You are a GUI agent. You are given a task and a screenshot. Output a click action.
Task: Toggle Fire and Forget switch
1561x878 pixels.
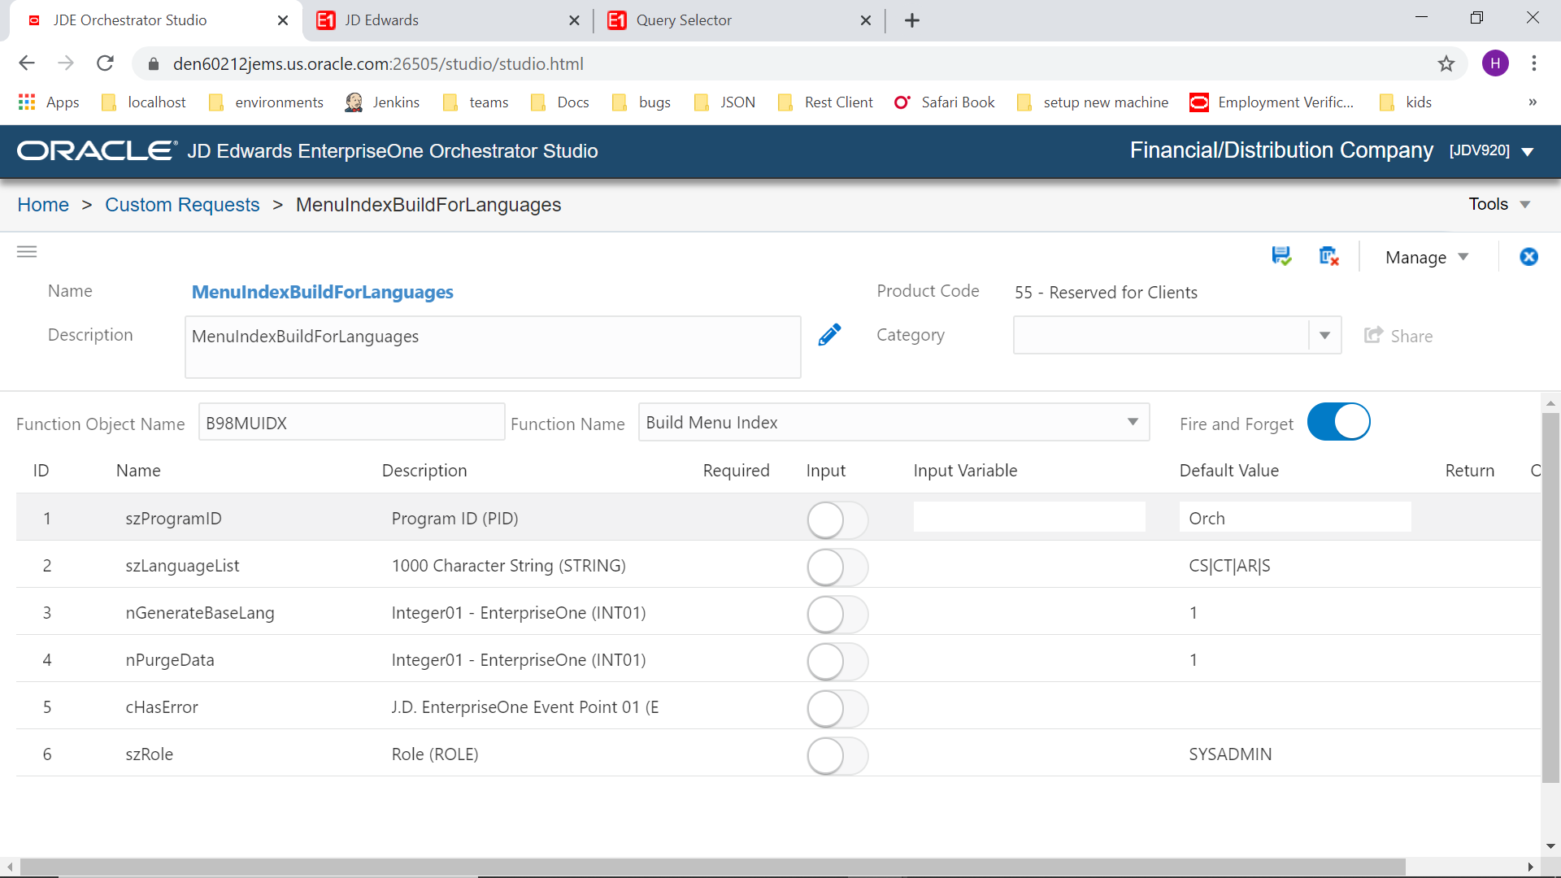pyautogui.click(x=1338, y=422)
